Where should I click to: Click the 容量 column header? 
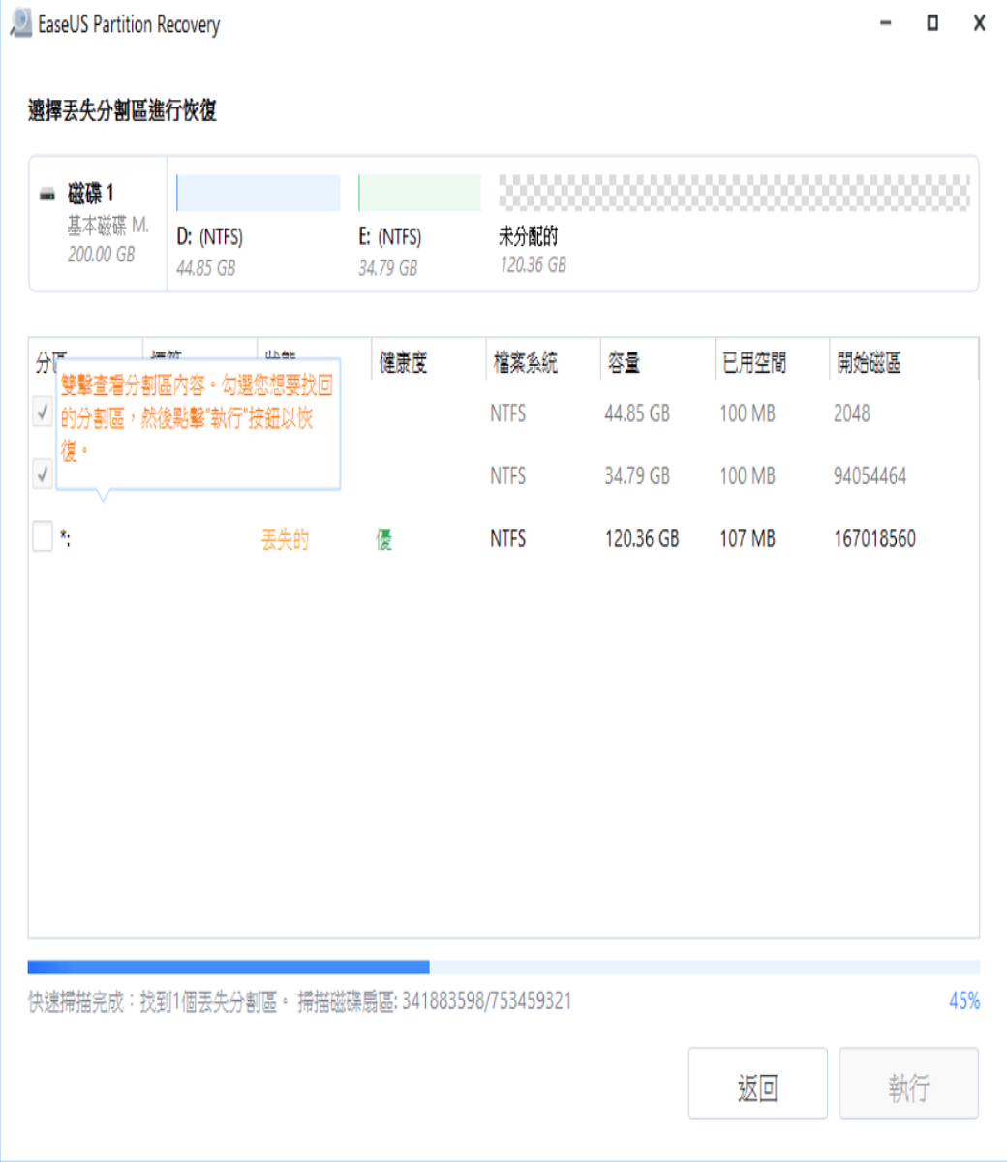(624, 363)
